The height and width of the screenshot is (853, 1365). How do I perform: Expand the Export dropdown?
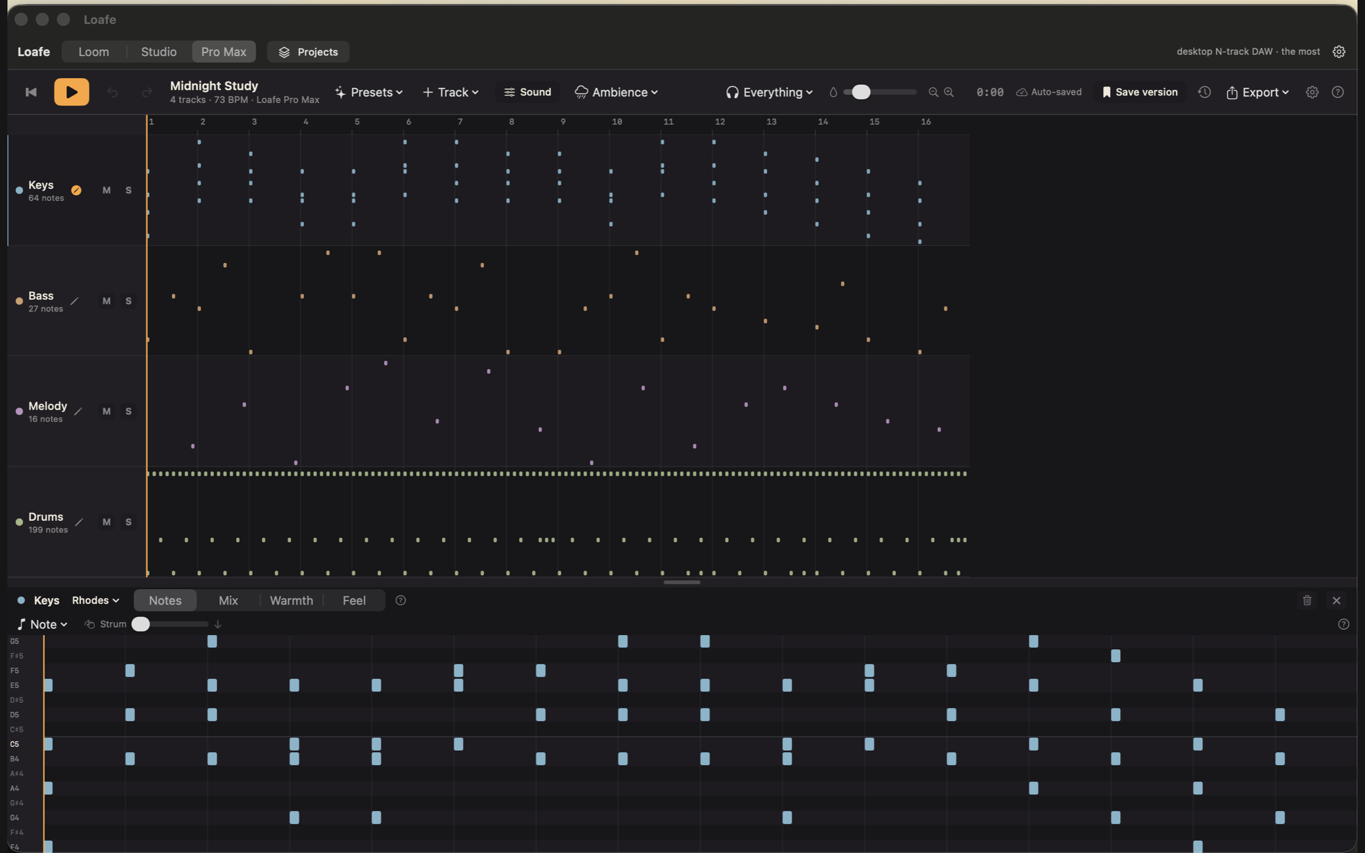click(1257, 92)
